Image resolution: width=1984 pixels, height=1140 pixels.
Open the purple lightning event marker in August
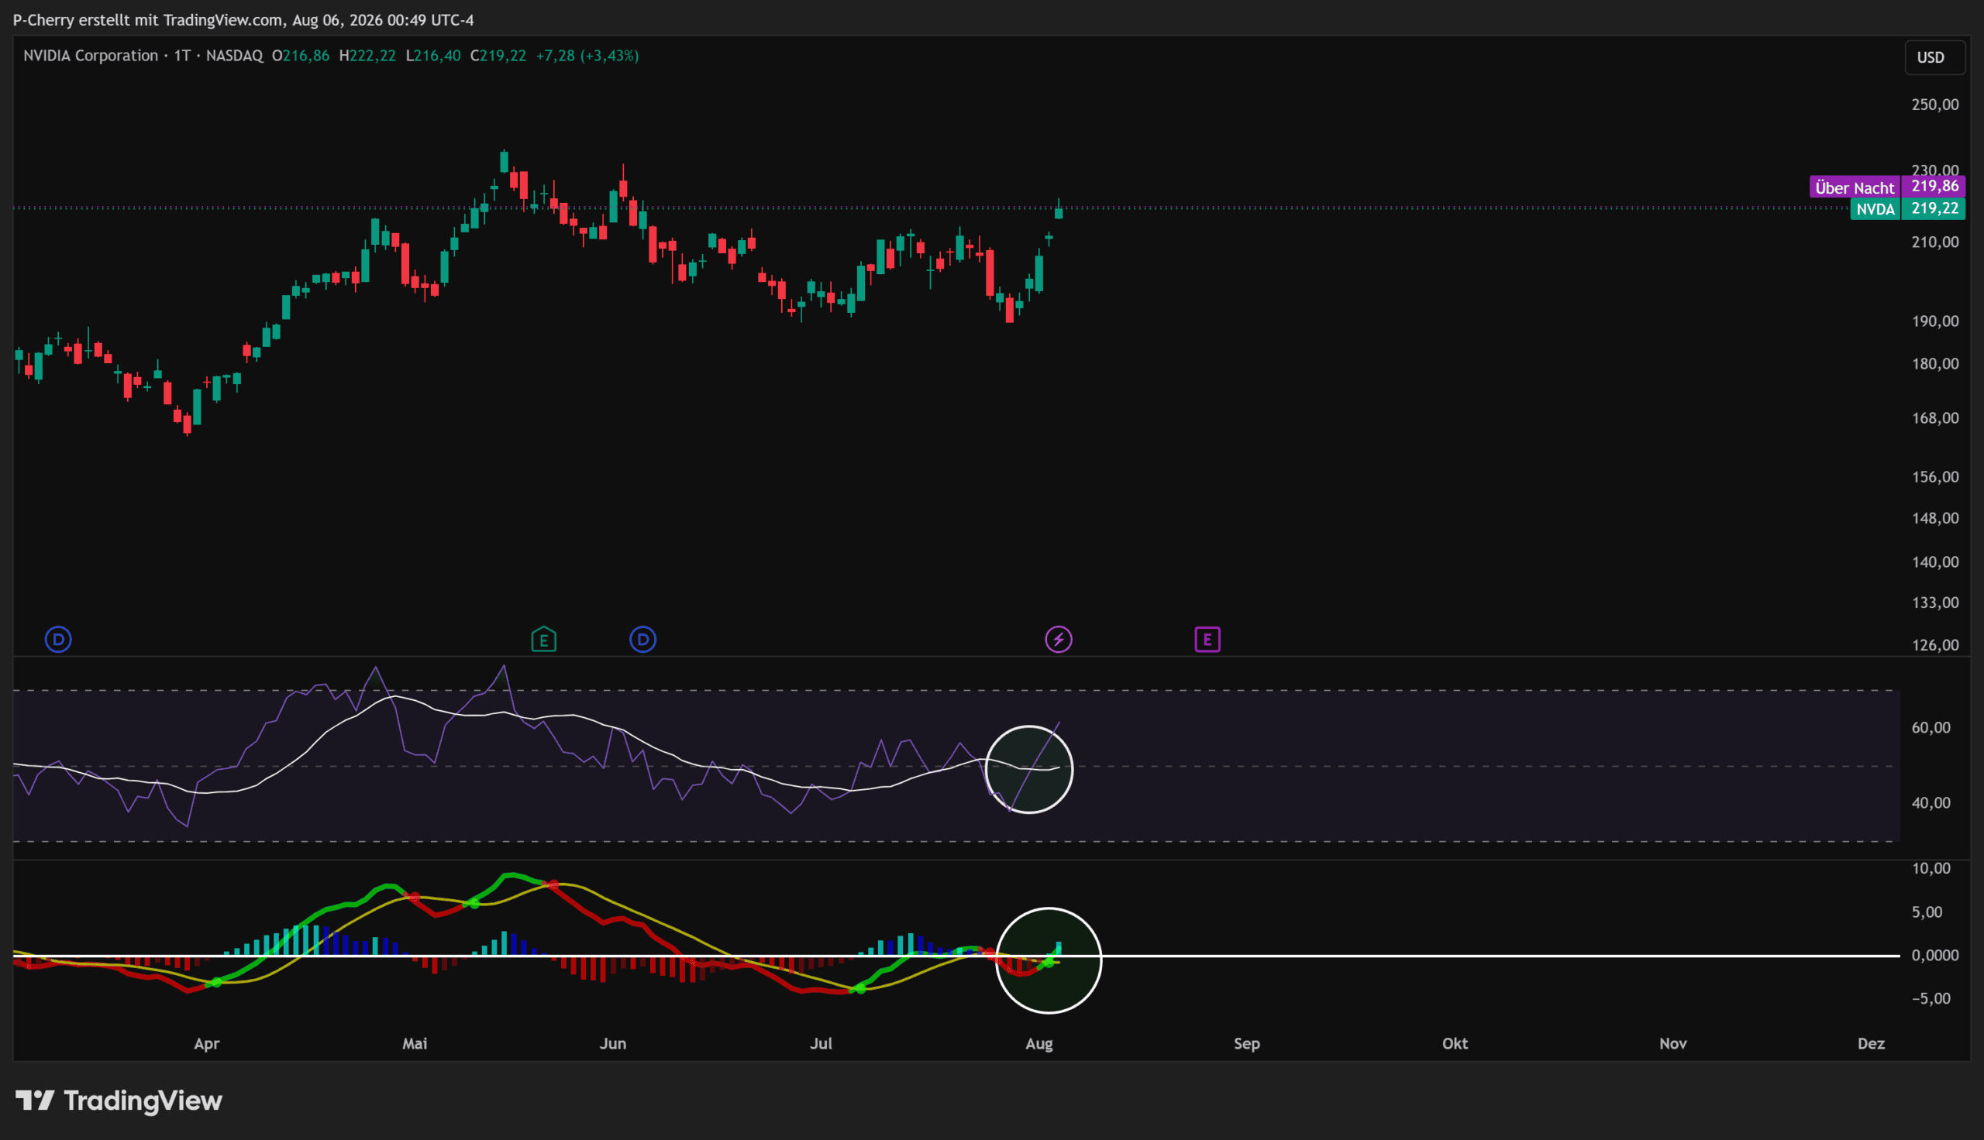click(x=1059, y=640)
